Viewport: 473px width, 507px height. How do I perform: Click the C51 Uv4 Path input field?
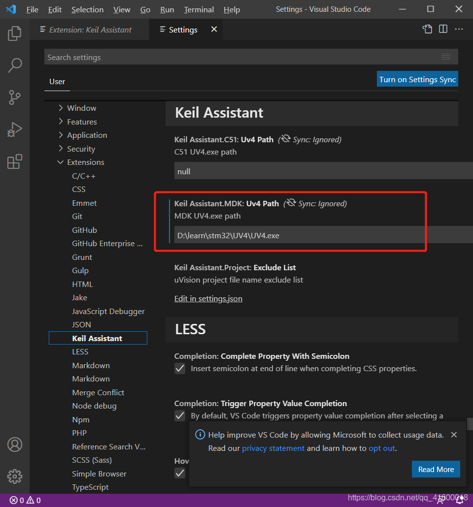tap(323, 171)
